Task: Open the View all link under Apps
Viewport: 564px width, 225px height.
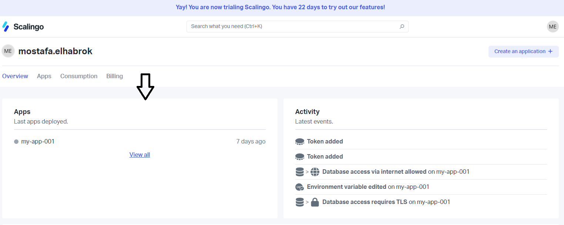Action: tap(140, 154)
